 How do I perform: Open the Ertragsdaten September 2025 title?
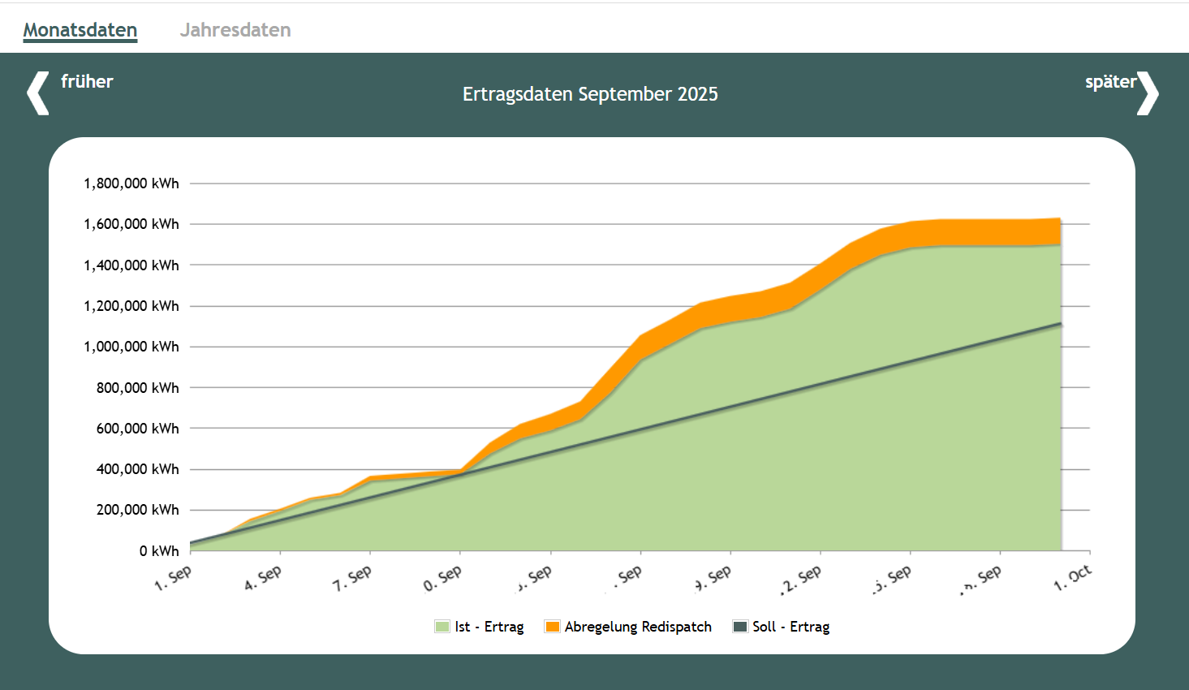pyautogui.click(x=590, y=93)
